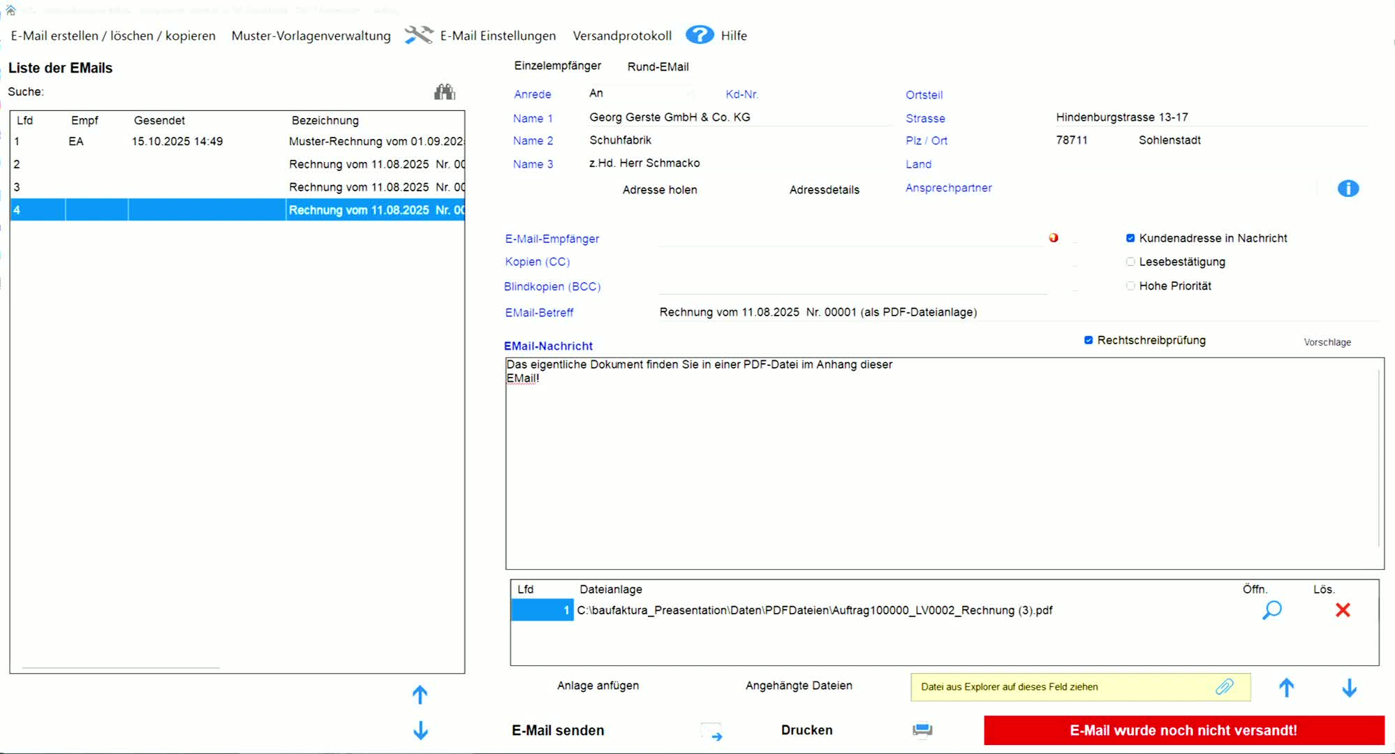Click the binoculars search icon

coord(444,92)
